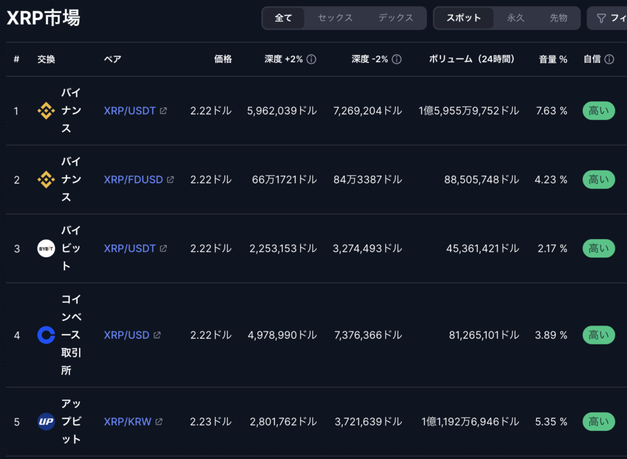This screenshot has width=627, height=459.
Task: Click the 3.89 % volume share
Action: point(551,335)
